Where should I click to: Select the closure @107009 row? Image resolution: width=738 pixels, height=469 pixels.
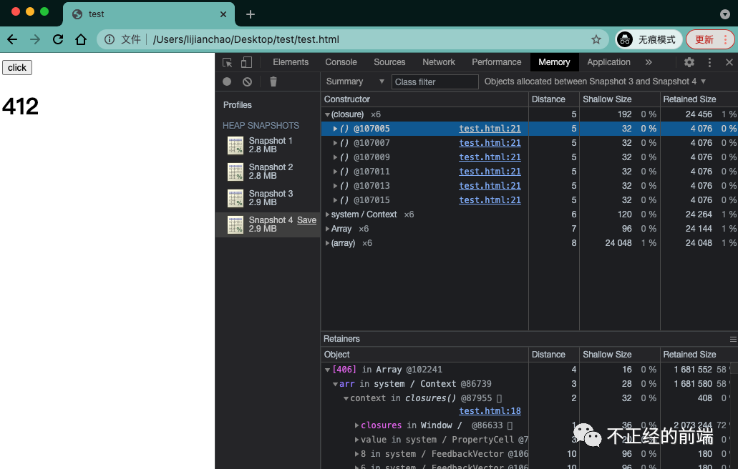point(530,157)
